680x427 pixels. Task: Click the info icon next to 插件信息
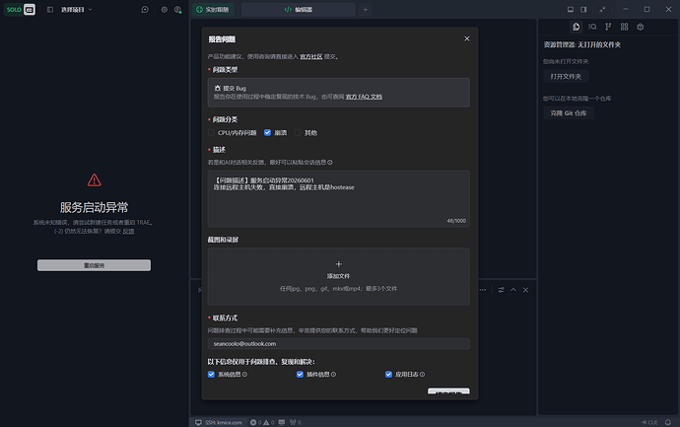[x=333, y=374]
